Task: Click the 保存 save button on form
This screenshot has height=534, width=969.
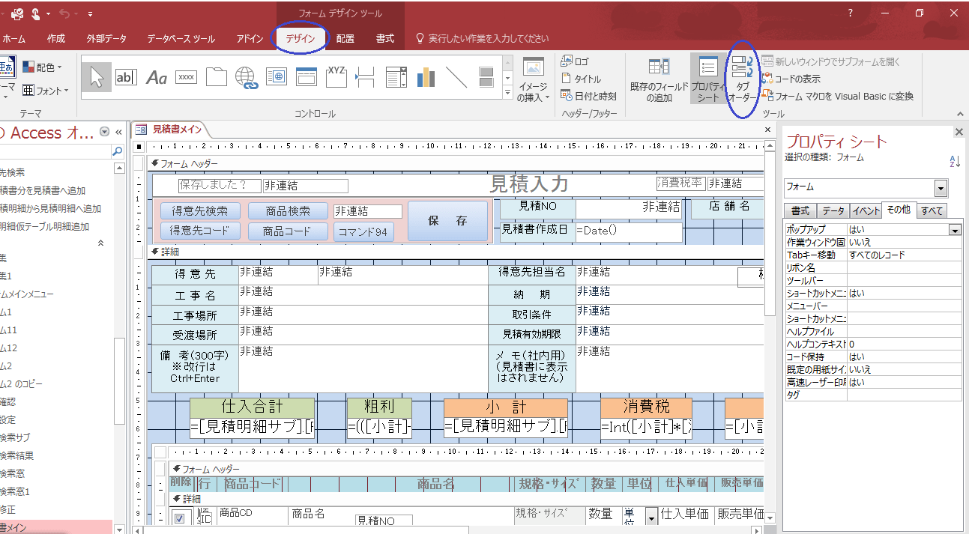Action: [x=447, y=221]
